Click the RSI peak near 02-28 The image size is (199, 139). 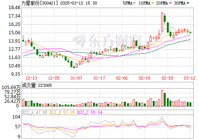click(x=162, y=117)
